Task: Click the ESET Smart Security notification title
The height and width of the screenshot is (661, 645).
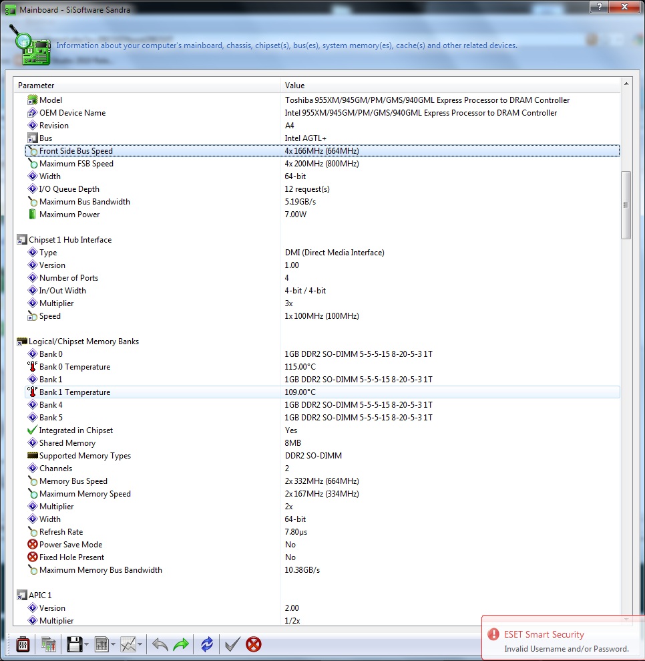Action: tap(544, 634)
